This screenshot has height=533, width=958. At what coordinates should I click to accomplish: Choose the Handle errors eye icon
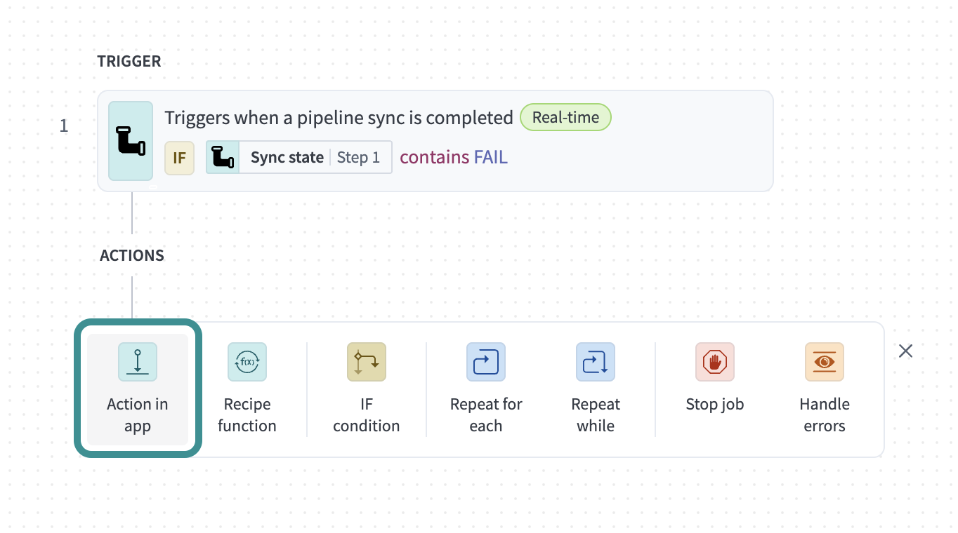tap(825, 362)
